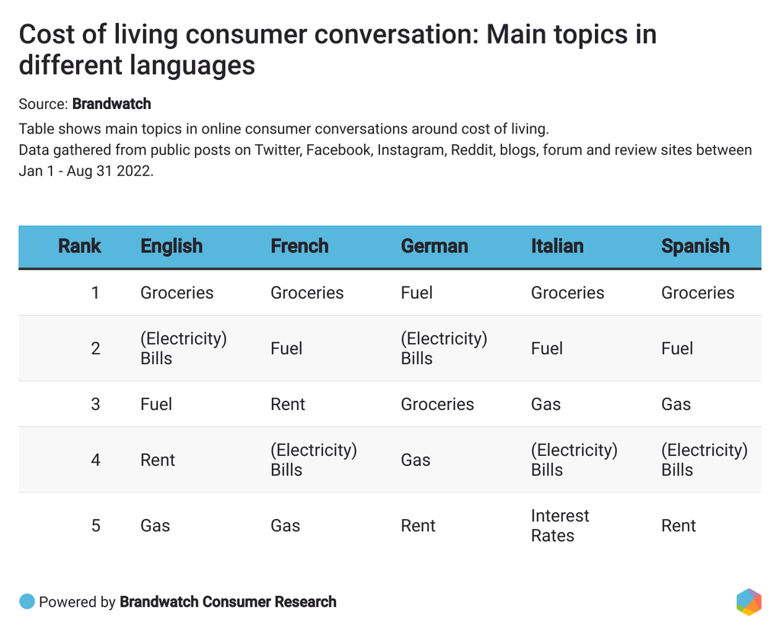The image size is (780, 638).
Task: Select Spanish rank 3 Gas cell
Action: coord(676,404)
